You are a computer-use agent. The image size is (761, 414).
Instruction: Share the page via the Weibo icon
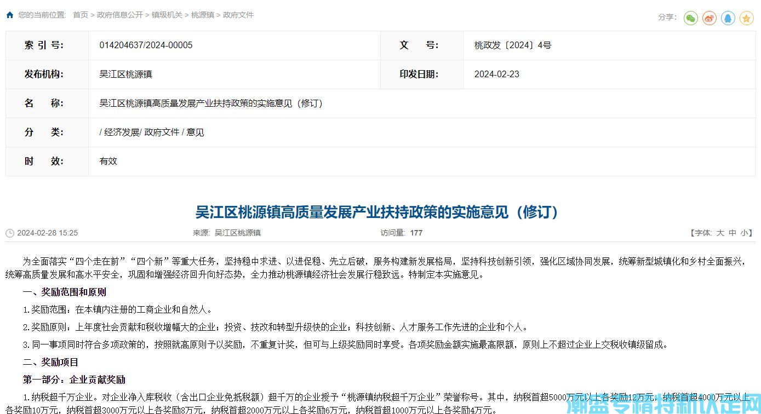(x=709, y=18)
